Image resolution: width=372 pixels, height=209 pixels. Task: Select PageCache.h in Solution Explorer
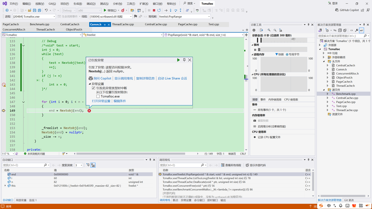pyautogui.click(x=344, y=82)
